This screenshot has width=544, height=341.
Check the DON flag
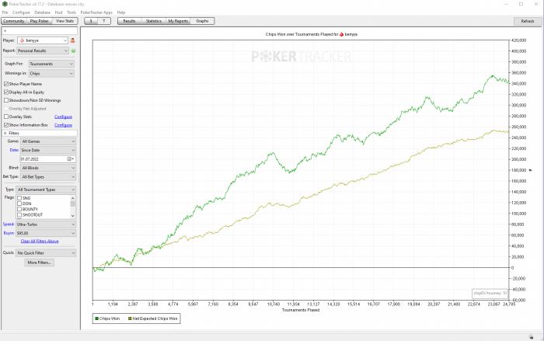[19, 204]
